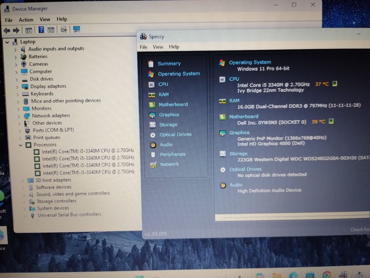This screenshot has width=370, height=278.
Task: Open Speccy Help menu
Action: pos(174,47)
